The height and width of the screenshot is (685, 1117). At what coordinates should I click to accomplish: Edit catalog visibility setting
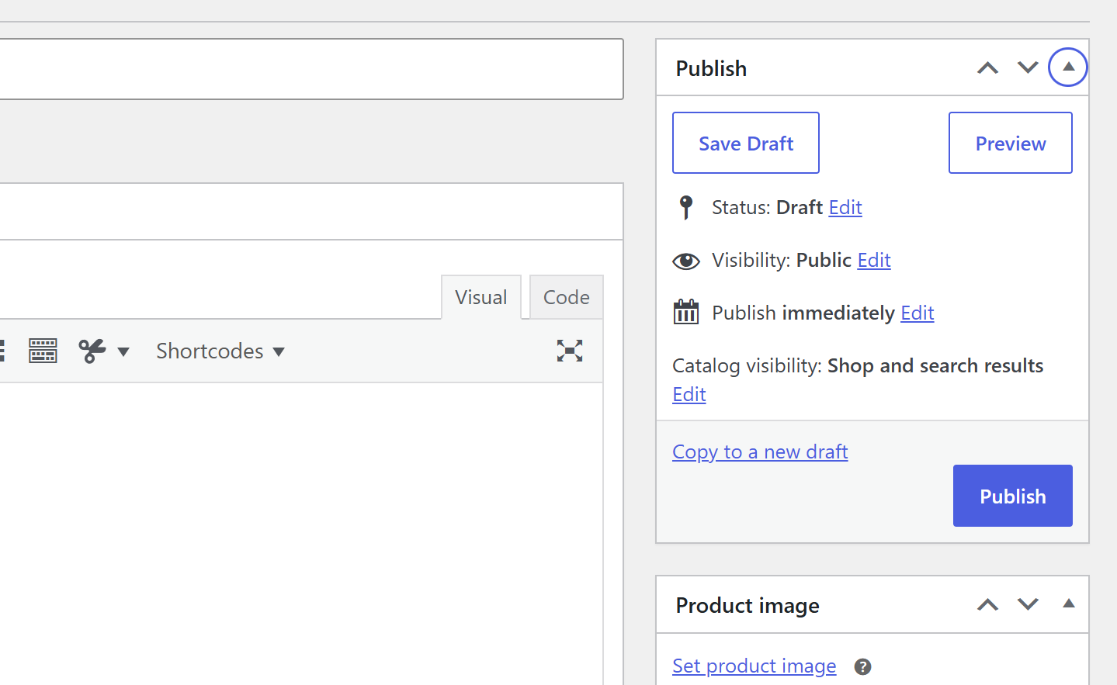tap(689, 394)
